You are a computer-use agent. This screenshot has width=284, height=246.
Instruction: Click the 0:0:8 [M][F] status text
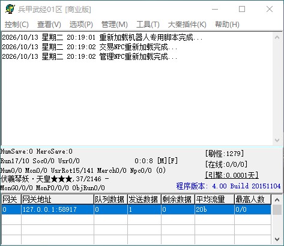(156, 161)
